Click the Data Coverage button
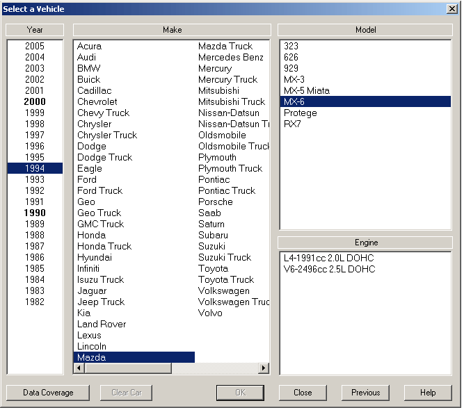The image size is (464, 410). coord(48,393)
